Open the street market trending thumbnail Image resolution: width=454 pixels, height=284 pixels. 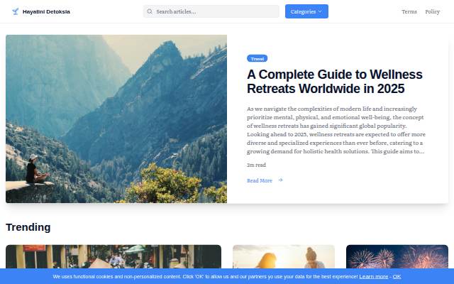(x=113, y=257)
